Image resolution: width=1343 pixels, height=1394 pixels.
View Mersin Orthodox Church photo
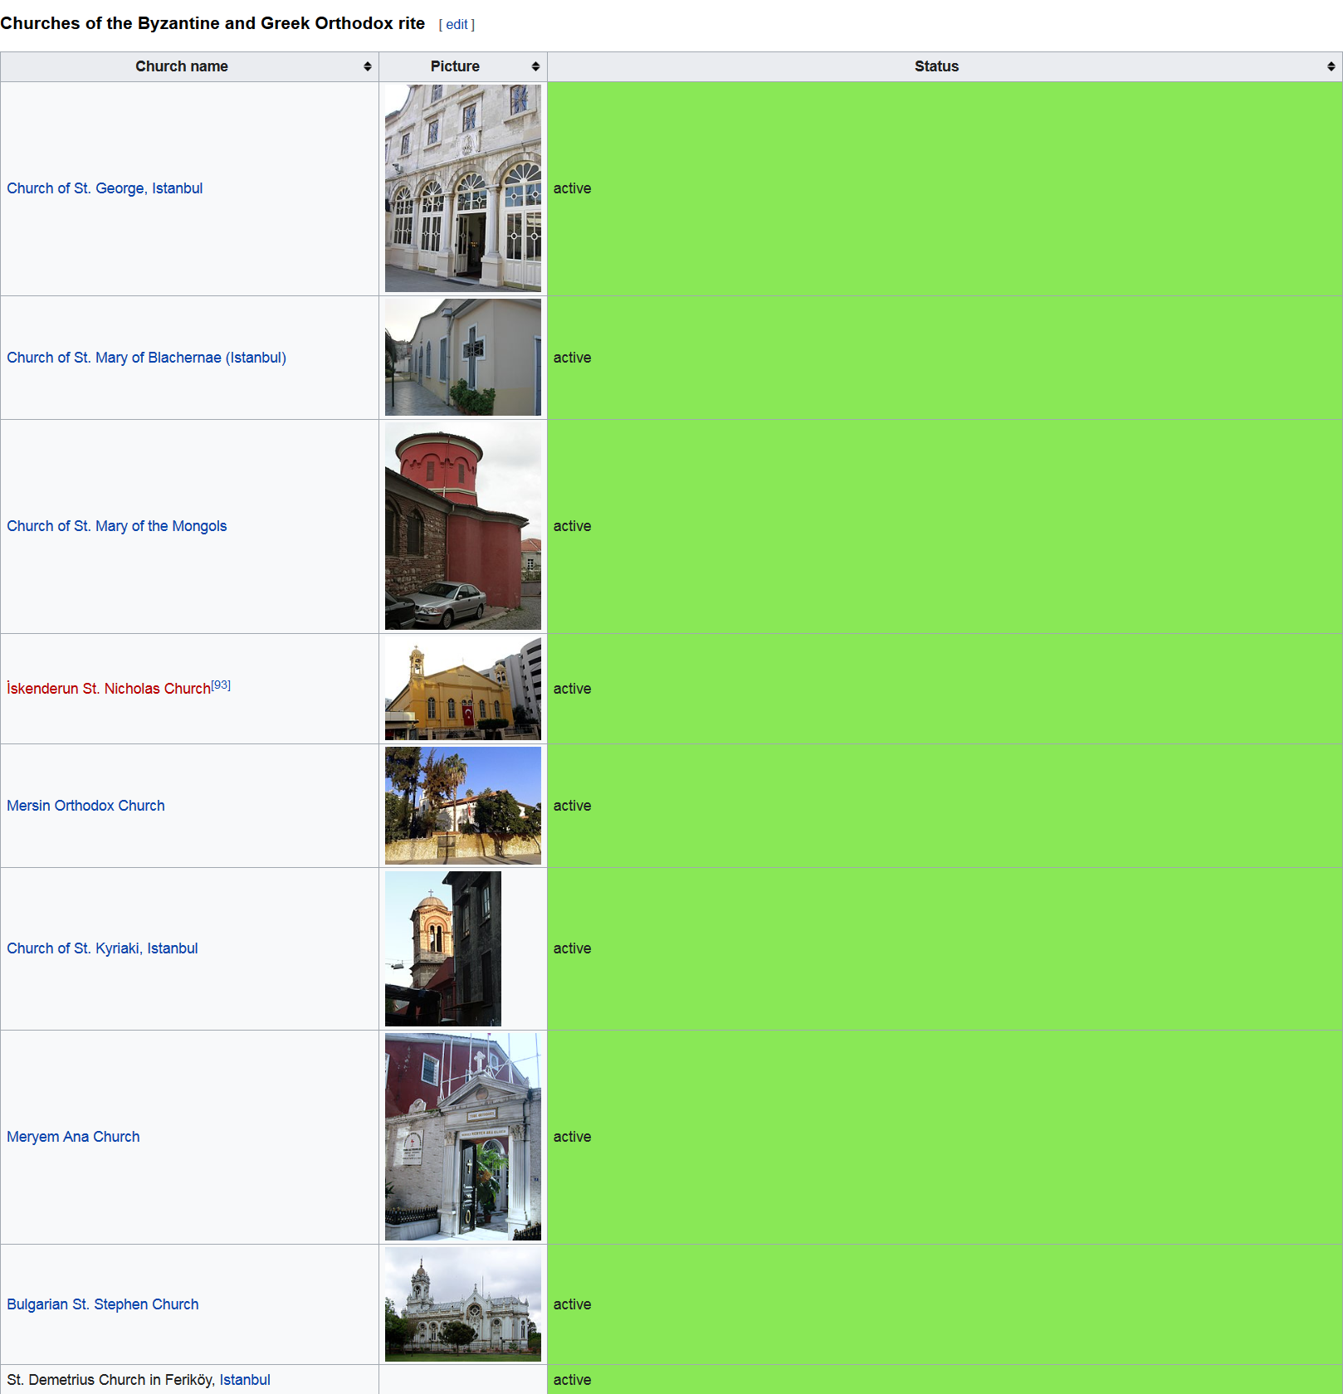463,806
